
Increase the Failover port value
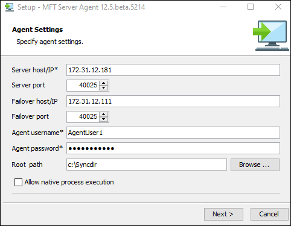[x=103, y=115]
